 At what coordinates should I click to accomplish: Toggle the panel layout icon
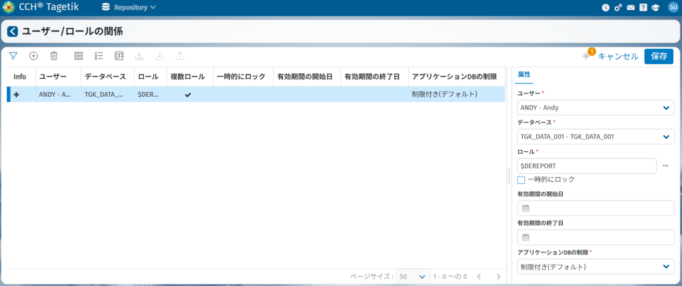coord(119,57)
